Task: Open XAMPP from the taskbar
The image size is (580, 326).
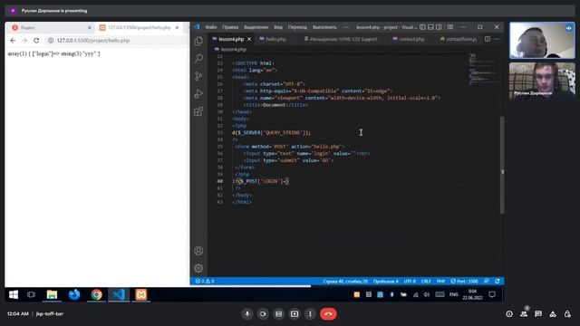Action: pos(141,294)
